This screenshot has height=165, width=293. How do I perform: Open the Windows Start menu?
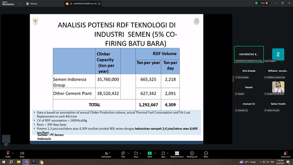(x=4, y=162)
